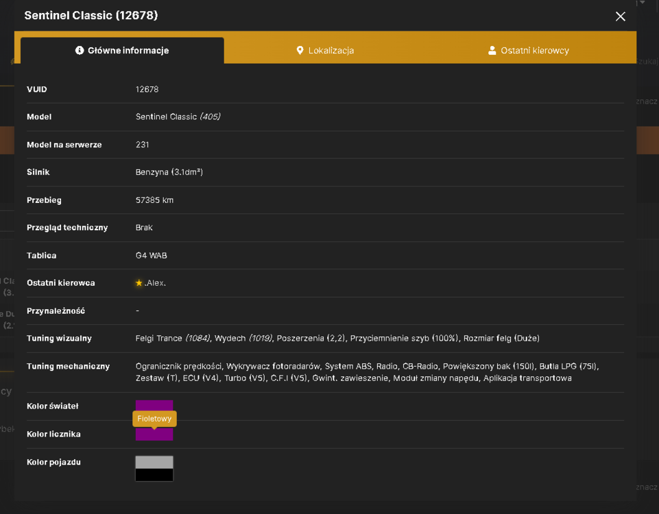Click the Rozmiar felg (Duże) entry

pos(501,339)
